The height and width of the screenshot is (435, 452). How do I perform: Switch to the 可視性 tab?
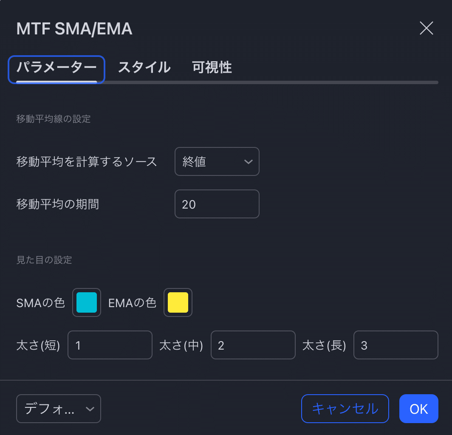pos(211,67)
